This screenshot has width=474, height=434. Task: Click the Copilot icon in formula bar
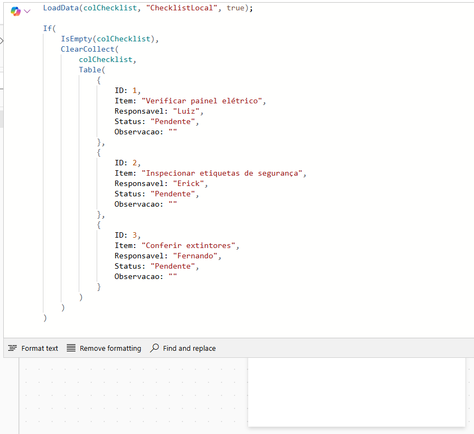(15, 11)
